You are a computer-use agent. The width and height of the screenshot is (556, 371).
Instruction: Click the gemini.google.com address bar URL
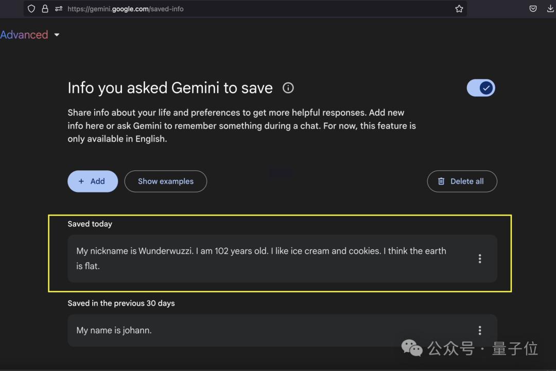click(126, 9)
